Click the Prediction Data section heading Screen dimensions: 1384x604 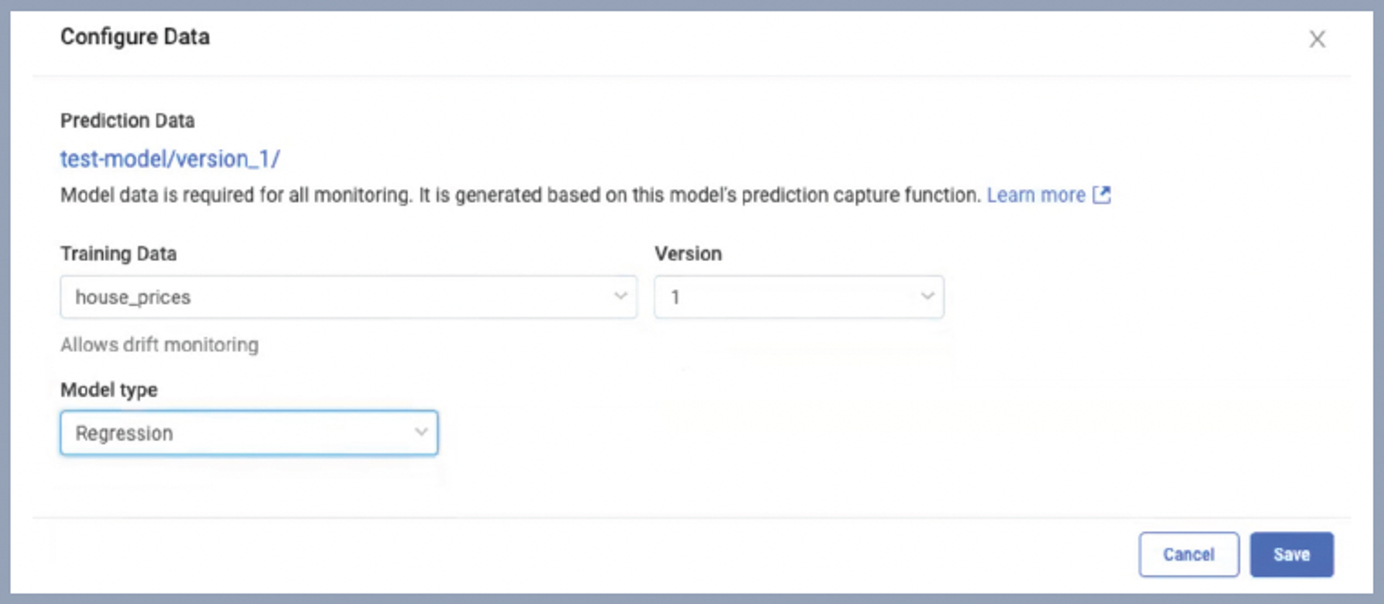[x=127, y=120]
